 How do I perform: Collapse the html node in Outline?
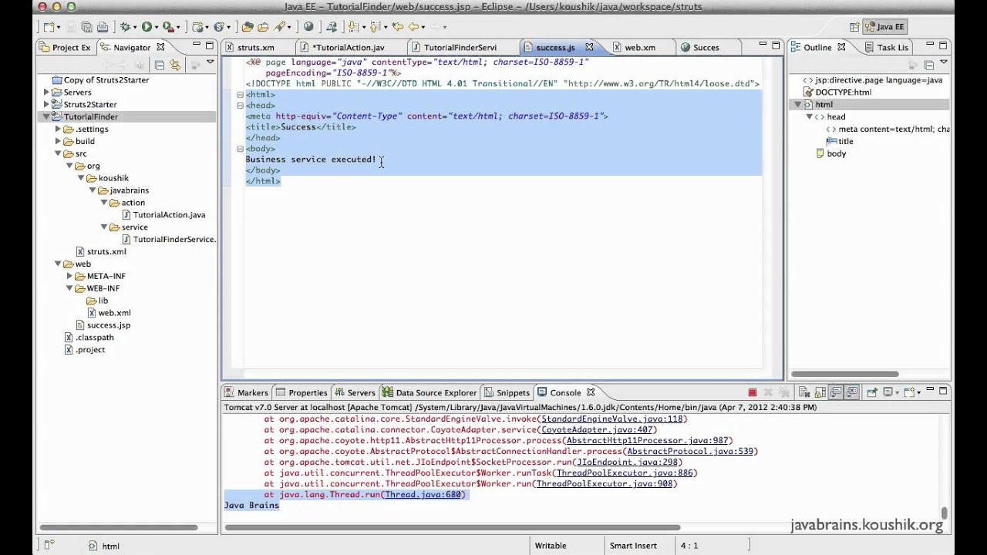pos(798,104)
